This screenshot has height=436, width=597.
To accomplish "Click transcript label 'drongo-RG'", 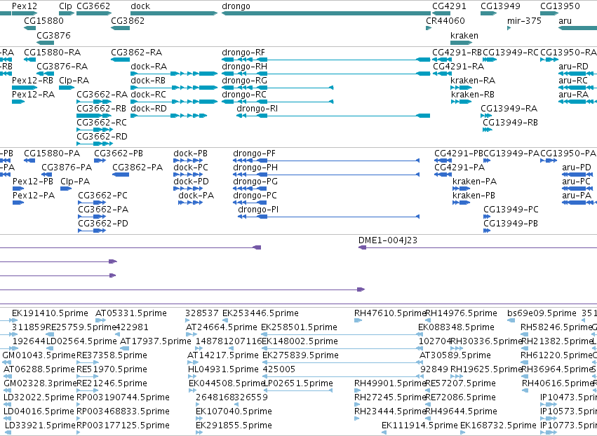I will click(x=244, y=81).
